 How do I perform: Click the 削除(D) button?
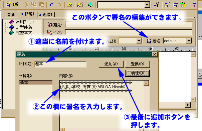(x=137, y=73)
